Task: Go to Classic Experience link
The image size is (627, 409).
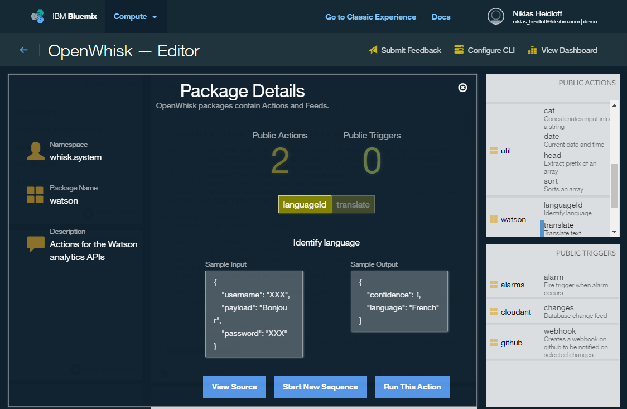Action: (x=370, y=17)
